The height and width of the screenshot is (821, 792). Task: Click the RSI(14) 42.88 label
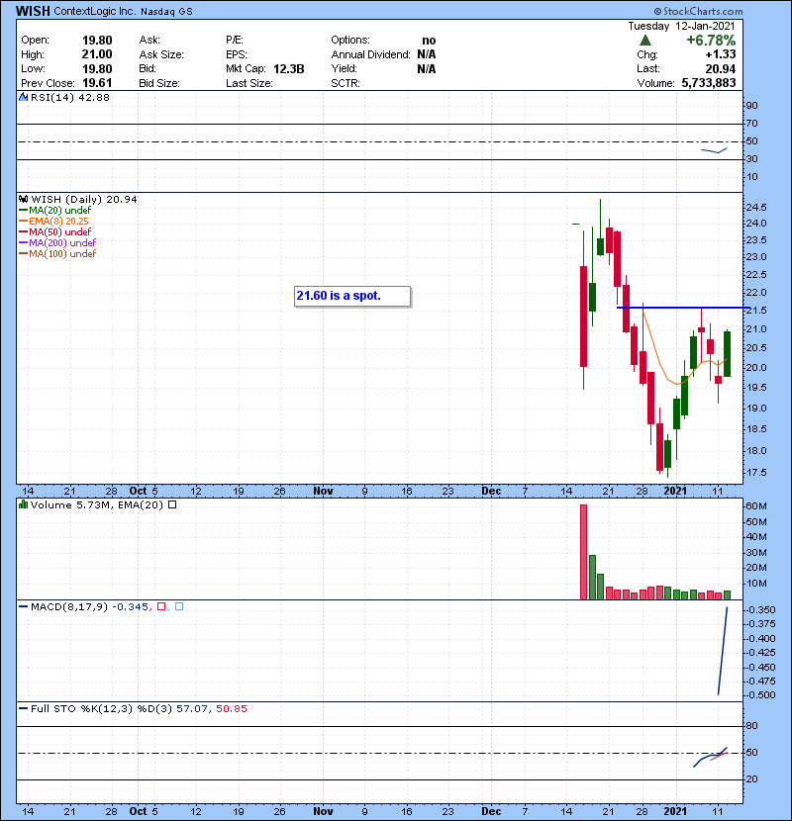click(x=69, y=97)
